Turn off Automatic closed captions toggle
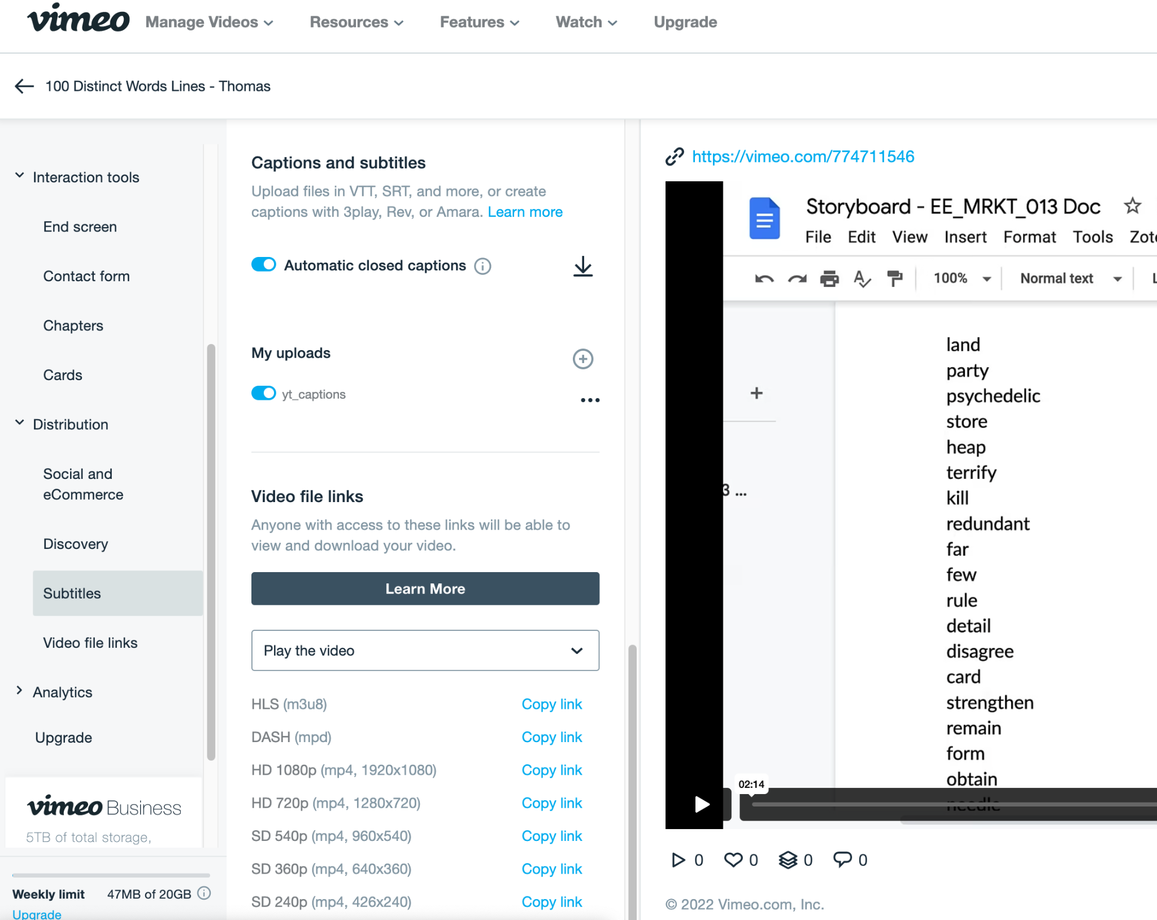Screen dimensions: 1157x920 [263, 264]
